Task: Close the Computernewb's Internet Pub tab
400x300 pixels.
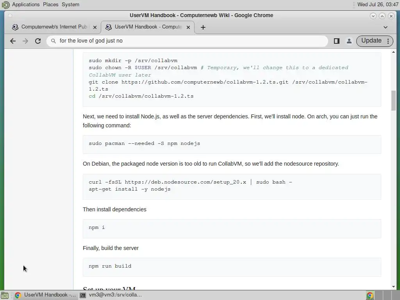Action: (95, 27)
